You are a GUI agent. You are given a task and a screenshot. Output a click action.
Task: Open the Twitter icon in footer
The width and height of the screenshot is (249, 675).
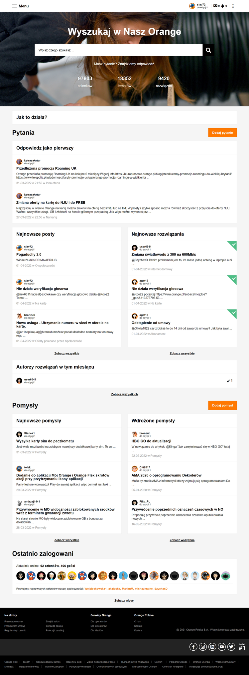point(231,647)
